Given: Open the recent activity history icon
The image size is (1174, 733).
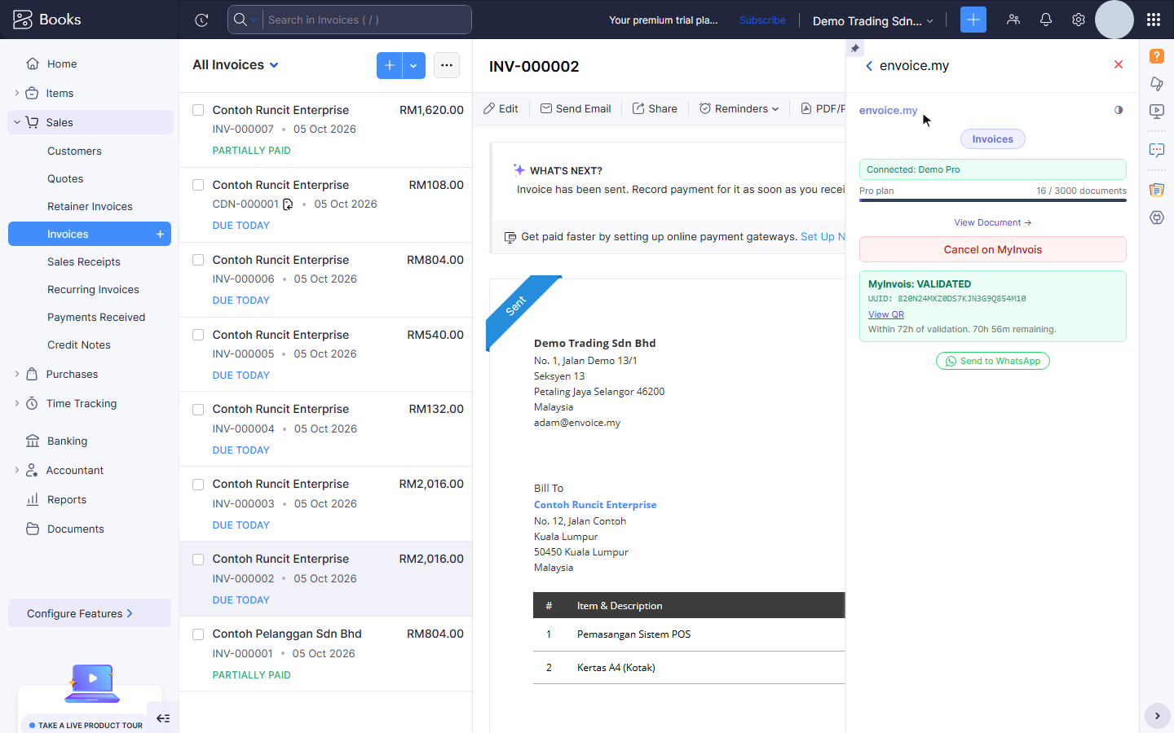Looking at the screenshot, I should 201,20.
